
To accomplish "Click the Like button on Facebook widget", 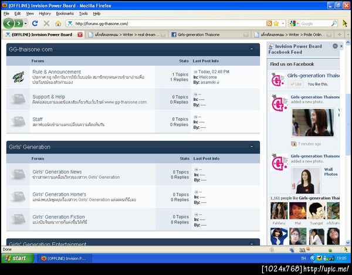I will tap(296, 84).
